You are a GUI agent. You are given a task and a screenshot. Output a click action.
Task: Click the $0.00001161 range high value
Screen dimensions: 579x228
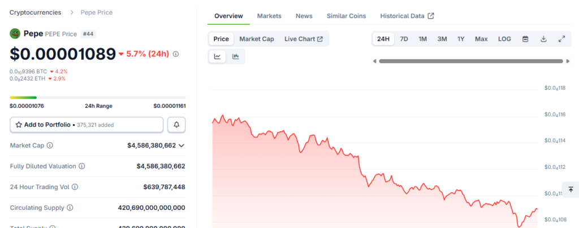click(x=170, y=106)
